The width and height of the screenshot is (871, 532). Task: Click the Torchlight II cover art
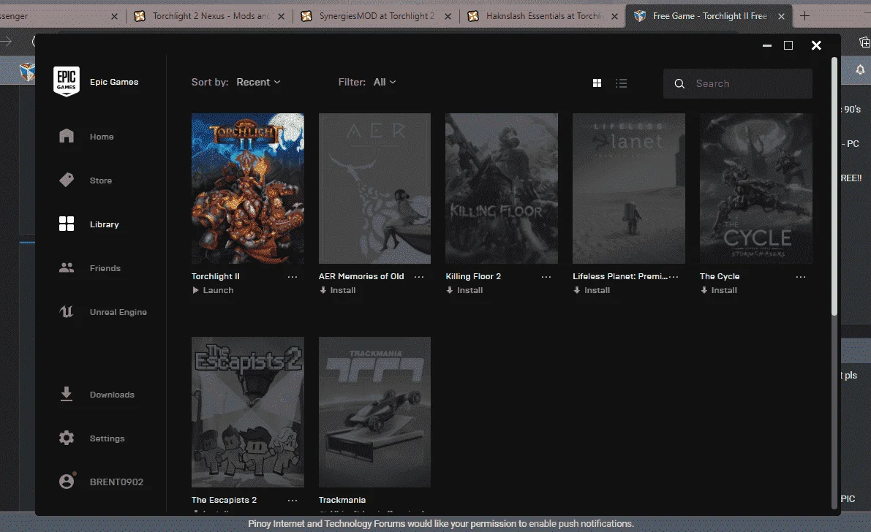pyautogui.click(x=248, y=189)
